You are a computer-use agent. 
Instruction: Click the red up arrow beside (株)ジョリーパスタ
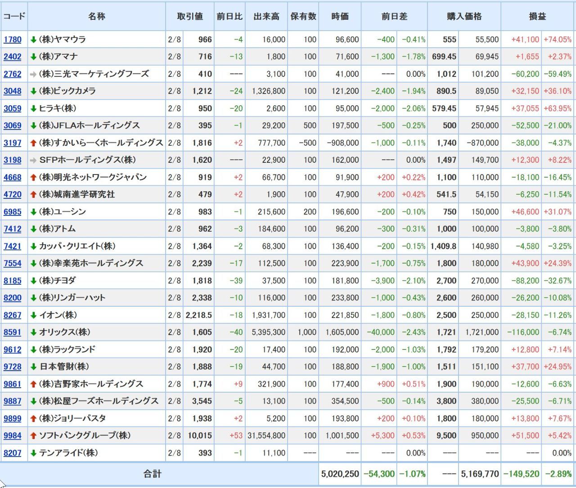click(x=33, y=419)
